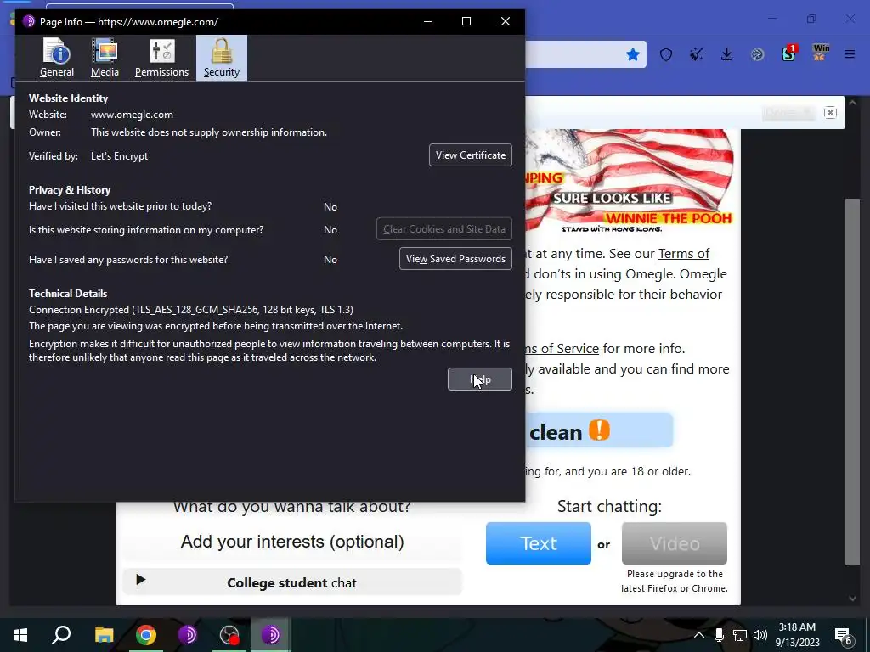Open the browser hamburger menu
The height and width of the screenshot is (652, 870).
[850, 54]
